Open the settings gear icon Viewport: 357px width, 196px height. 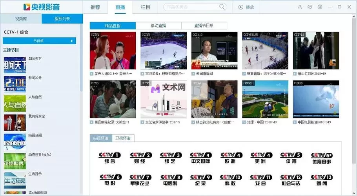point(320,7)
